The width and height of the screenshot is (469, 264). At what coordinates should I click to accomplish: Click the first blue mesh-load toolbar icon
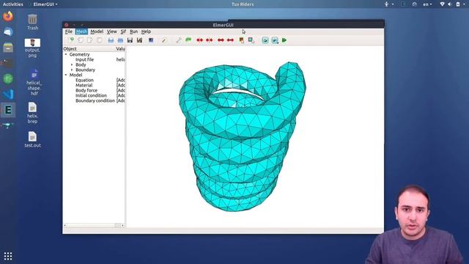coord(111,40)
